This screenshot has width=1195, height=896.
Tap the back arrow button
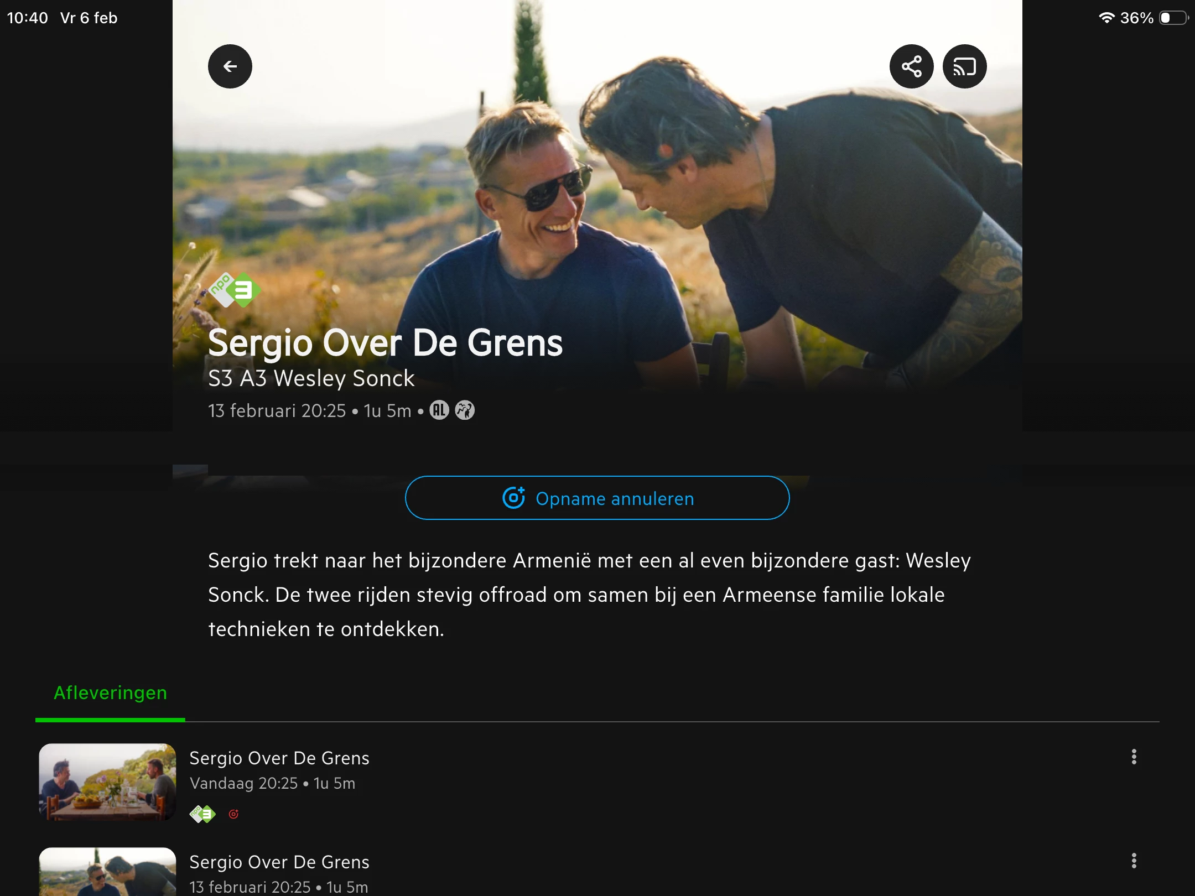(230, 66)
